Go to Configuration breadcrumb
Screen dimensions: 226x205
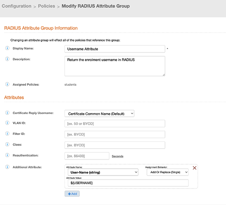point(16,6)
